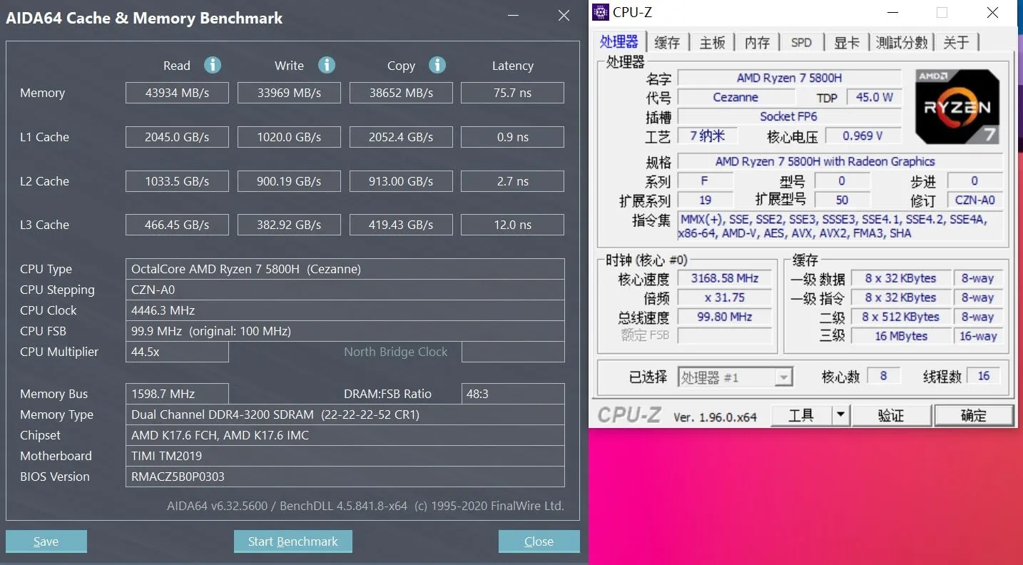Click Start Benchmark in AIDA64
Image resolution: width=1023 pixels, height=565 pixels.
pos(293,541)
